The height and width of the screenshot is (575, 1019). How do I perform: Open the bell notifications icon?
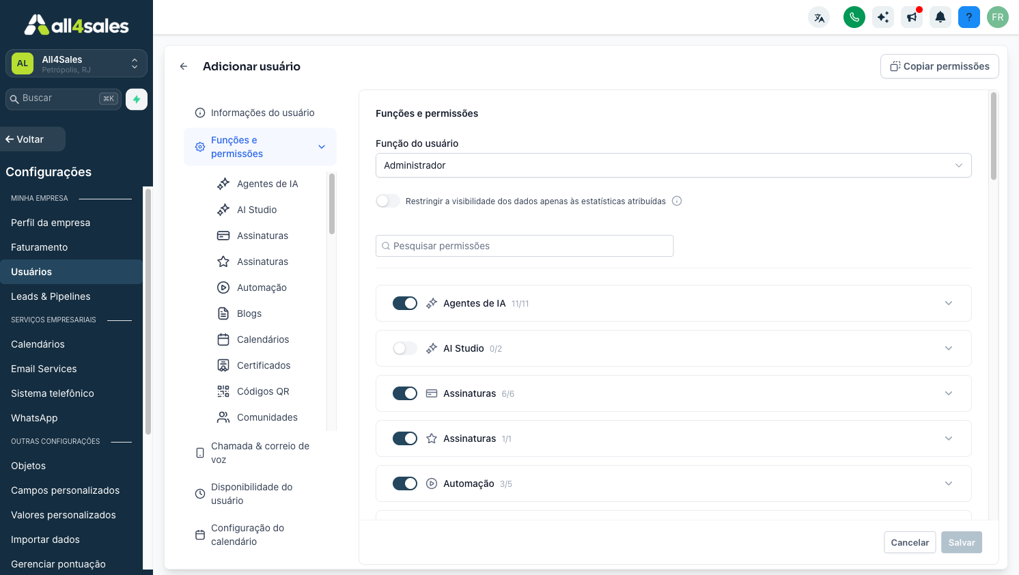[940, 17]
